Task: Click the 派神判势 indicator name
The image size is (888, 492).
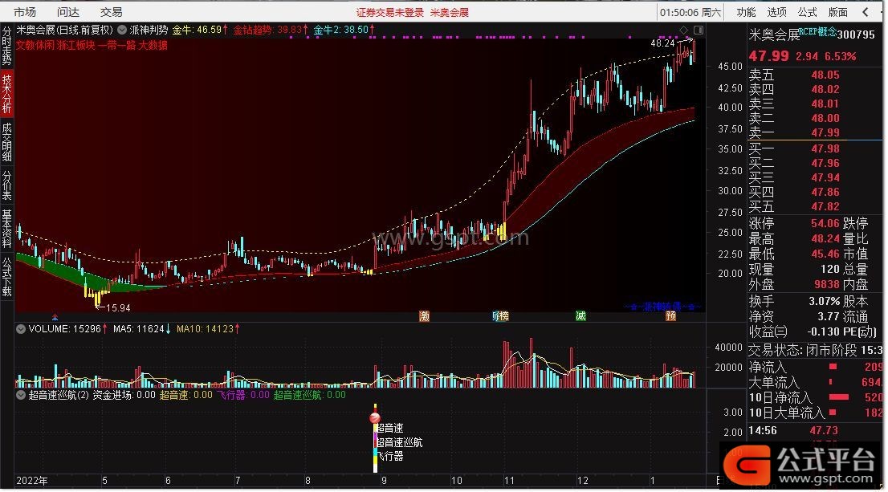Action: (149, 30)
